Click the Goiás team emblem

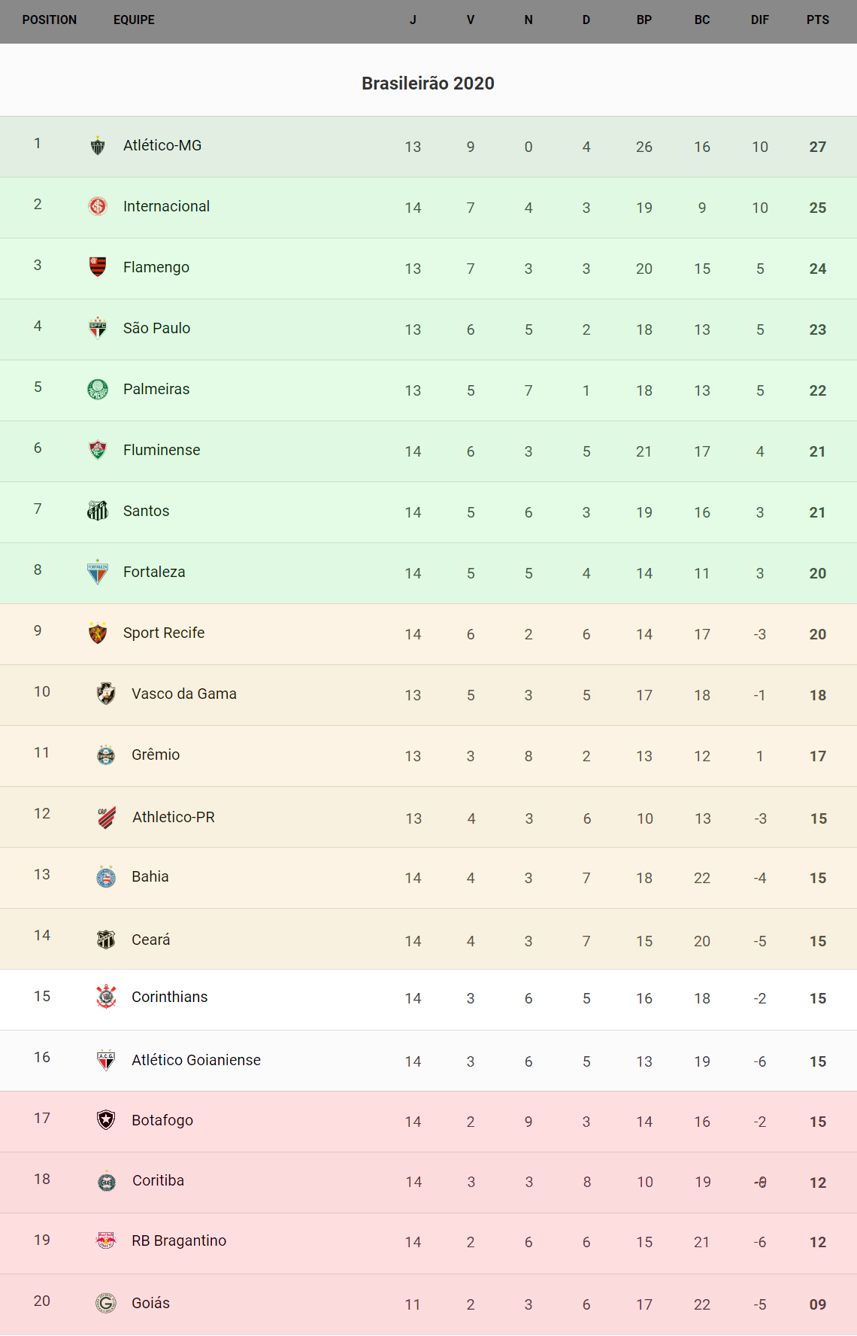coord(106,1303)
